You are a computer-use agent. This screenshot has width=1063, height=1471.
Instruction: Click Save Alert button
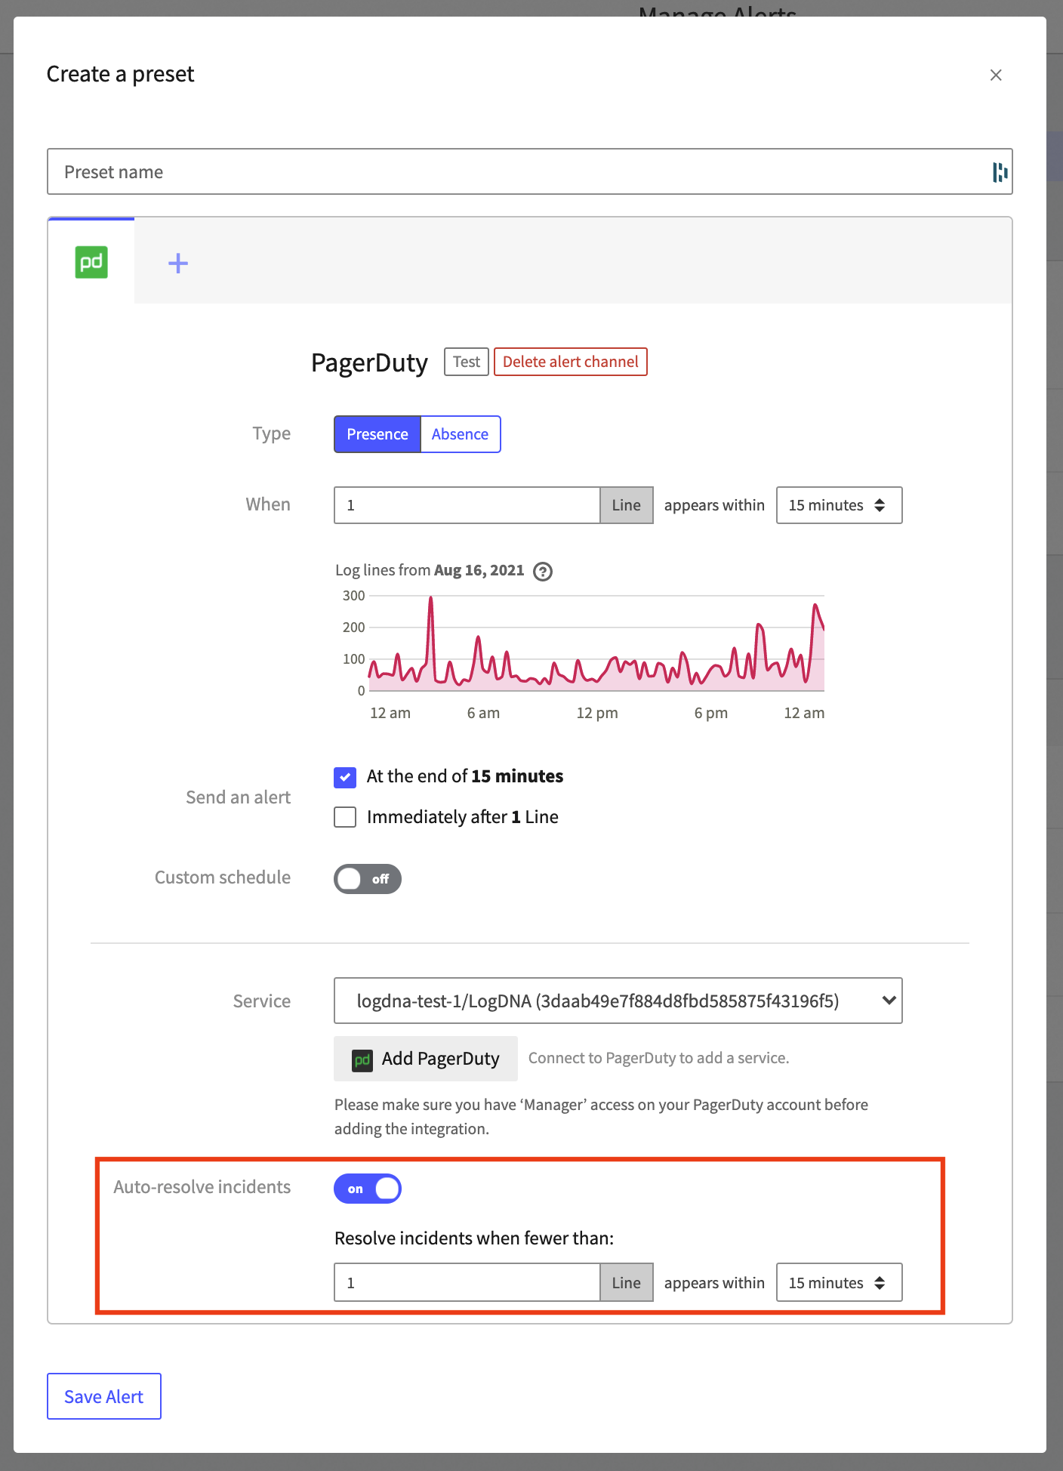(104, 1396)
